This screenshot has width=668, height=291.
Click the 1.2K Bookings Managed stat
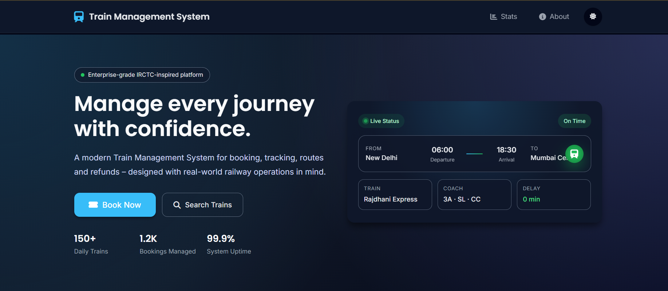pyautogui.click(x=167, y=244)
